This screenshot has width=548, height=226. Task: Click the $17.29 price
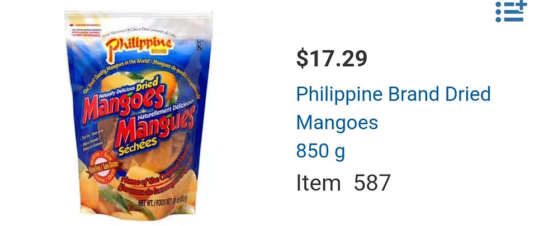[x=332, y=59]
